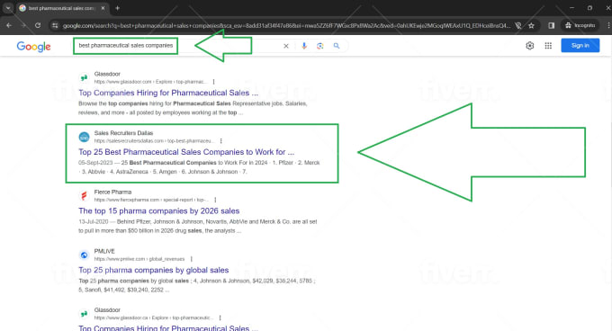Reload the page
This screenshot has height=331, width=612.
click(38, 25)
